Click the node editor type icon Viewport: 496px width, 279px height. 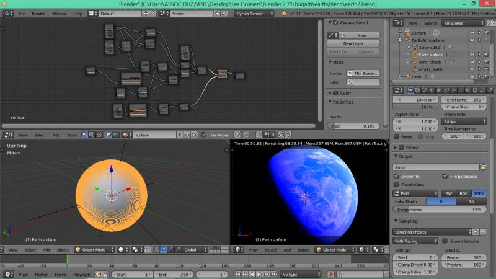pos(7,135)
